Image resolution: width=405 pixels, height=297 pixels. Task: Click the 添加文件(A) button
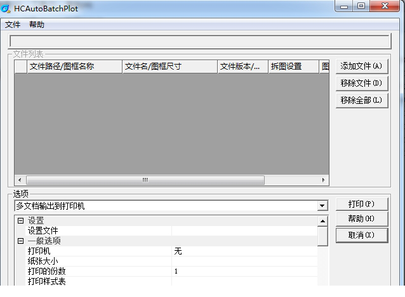click(362, 66)
